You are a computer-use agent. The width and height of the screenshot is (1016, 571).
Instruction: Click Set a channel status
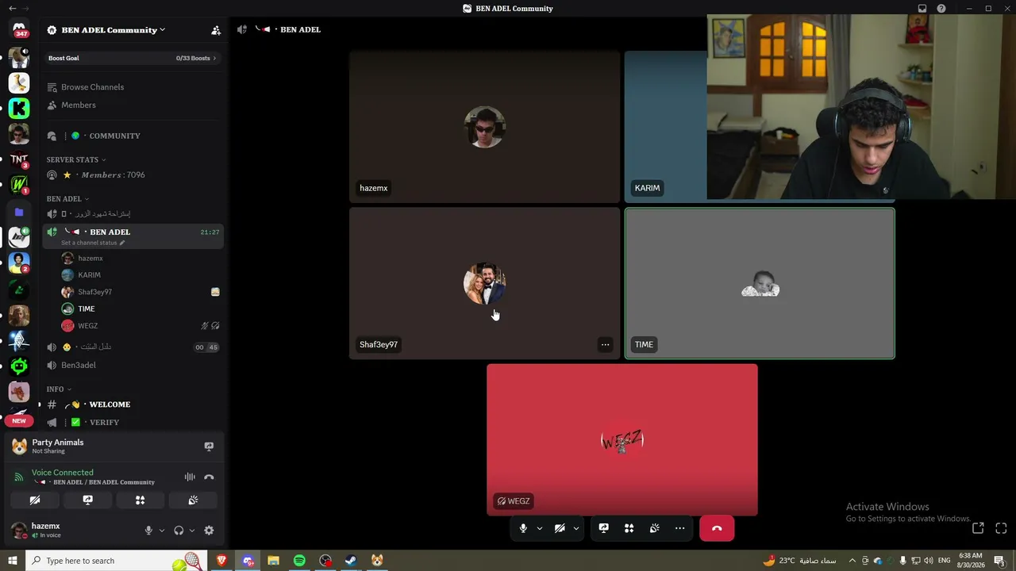(93, 243)
